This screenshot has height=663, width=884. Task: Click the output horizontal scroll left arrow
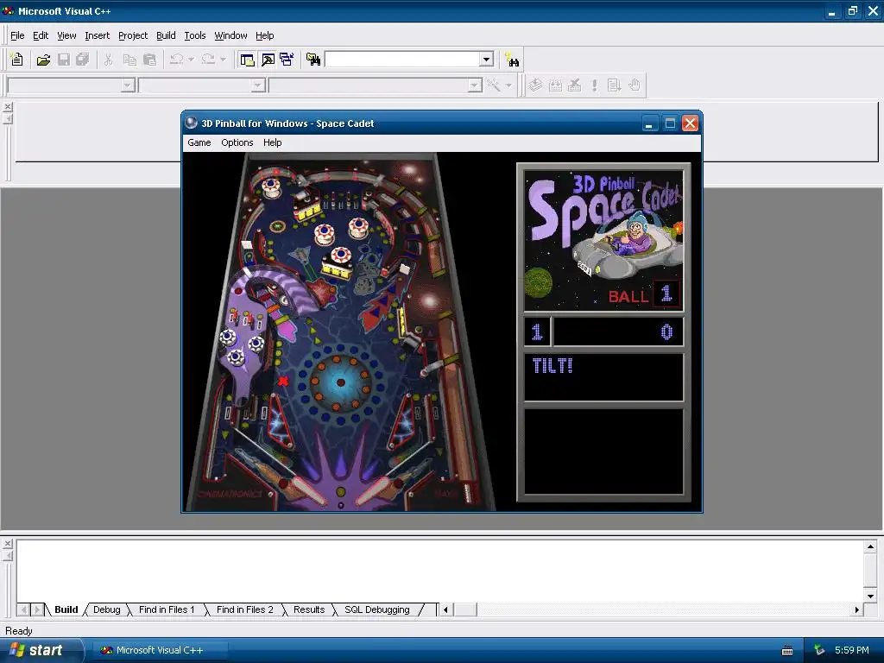click(445, 609)
